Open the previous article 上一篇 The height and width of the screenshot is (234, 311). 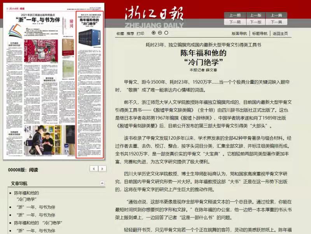pyautogui.click(x=276, y=15)
